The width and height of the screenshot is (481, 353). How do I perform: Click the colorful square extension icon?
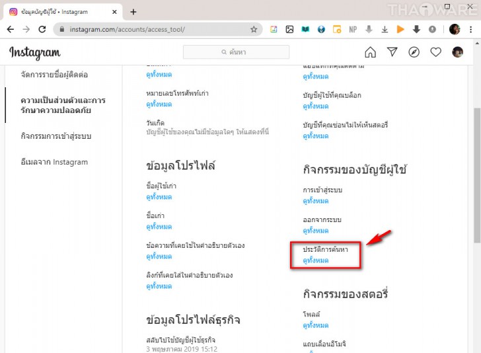(274, 30)
